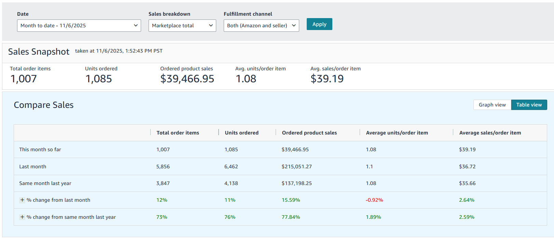Viewport: 554px width, 241px height.
Task: Switch to Graph view
Action: tap(492, 105)
